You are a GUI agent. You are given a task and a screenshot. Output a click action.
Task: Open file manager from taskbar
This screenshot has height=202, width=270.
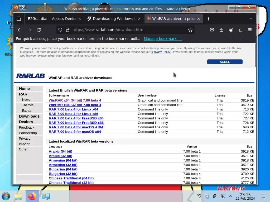click(18, 196)
